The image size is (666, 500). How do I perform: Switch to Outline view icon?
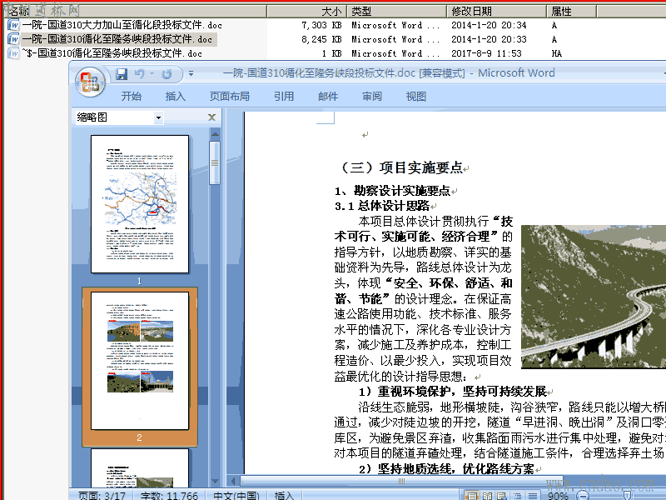517,496
